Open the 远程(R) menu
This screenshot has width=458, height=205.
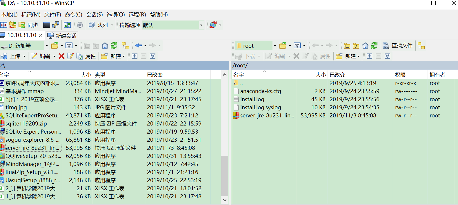(137, 15)
